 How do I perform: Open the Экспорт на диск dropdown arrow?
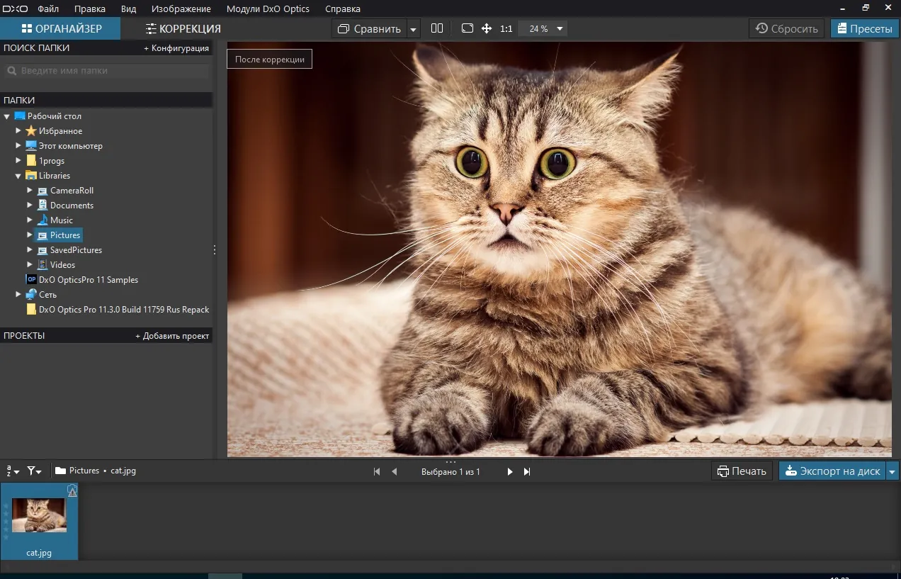pos(892,471)
